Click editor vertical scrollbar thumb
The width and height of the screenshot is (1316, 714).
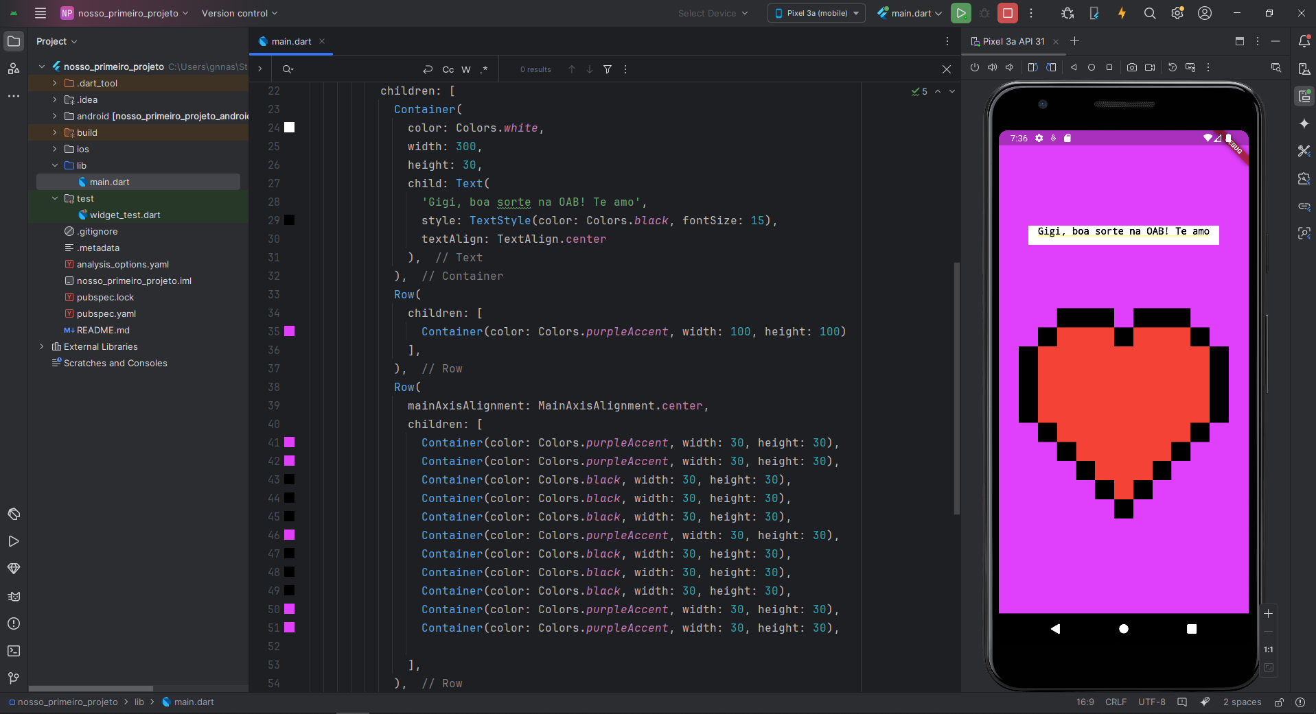coord(956,388)
